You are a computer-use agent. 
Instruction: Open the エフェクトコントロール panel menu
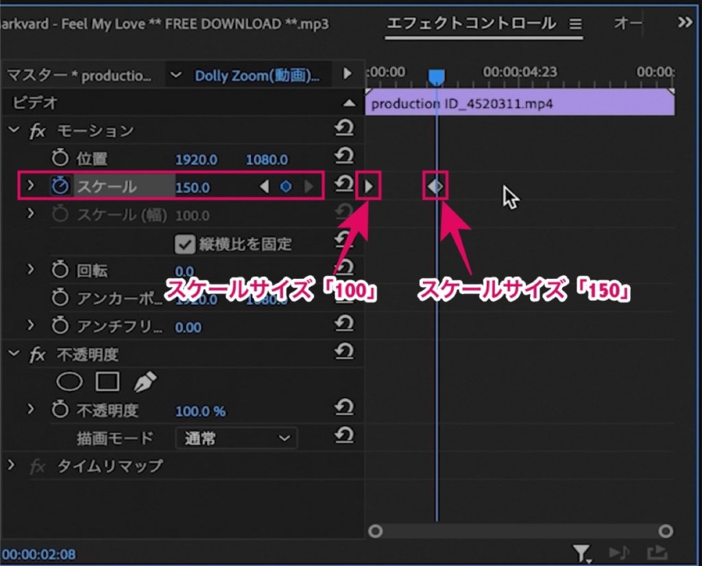[x=575, y=23]
